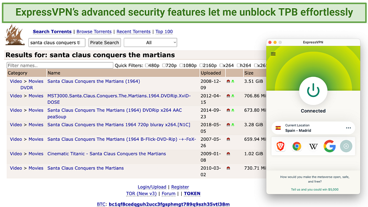Enable the 480p quick filter
Screen dimensions: 368x207
coord(147,65)
